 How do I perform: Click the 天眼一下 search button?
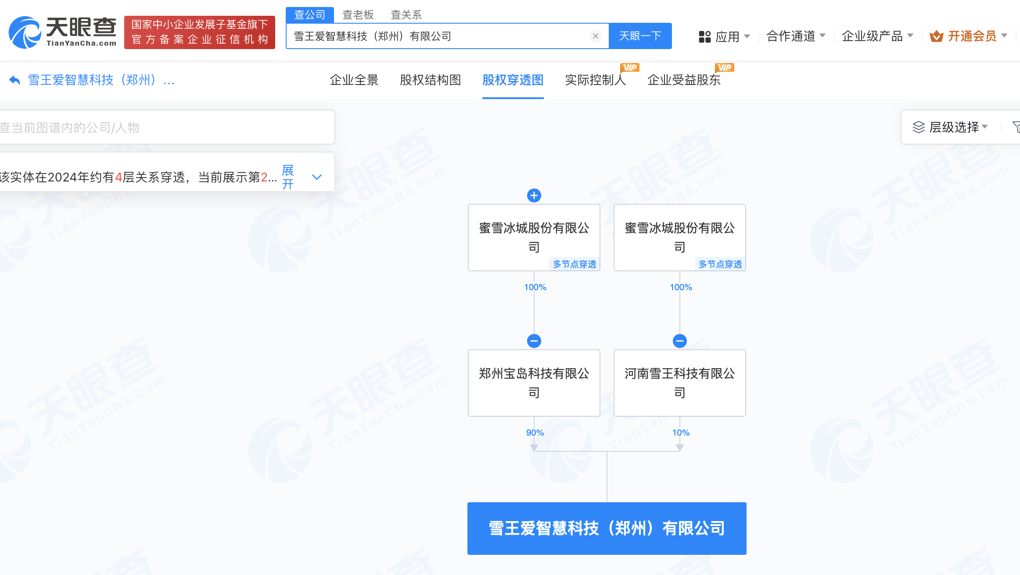click(640, 36)
